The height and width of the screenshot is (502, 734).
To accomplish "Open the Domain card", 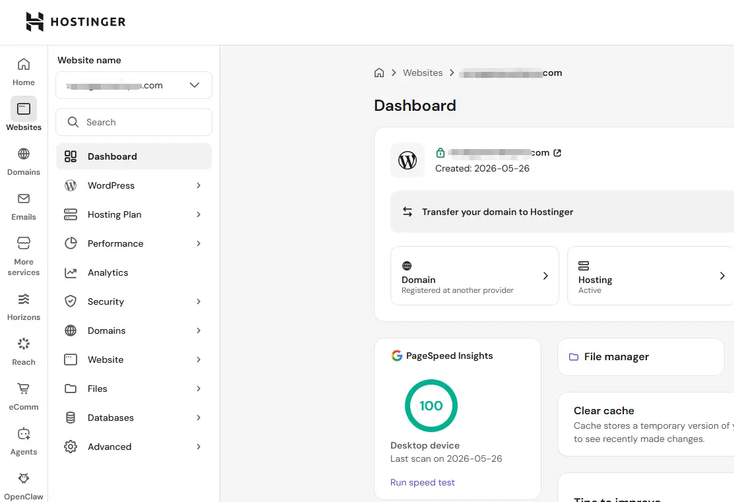I will pyautogui.click(x=475, y=276).
